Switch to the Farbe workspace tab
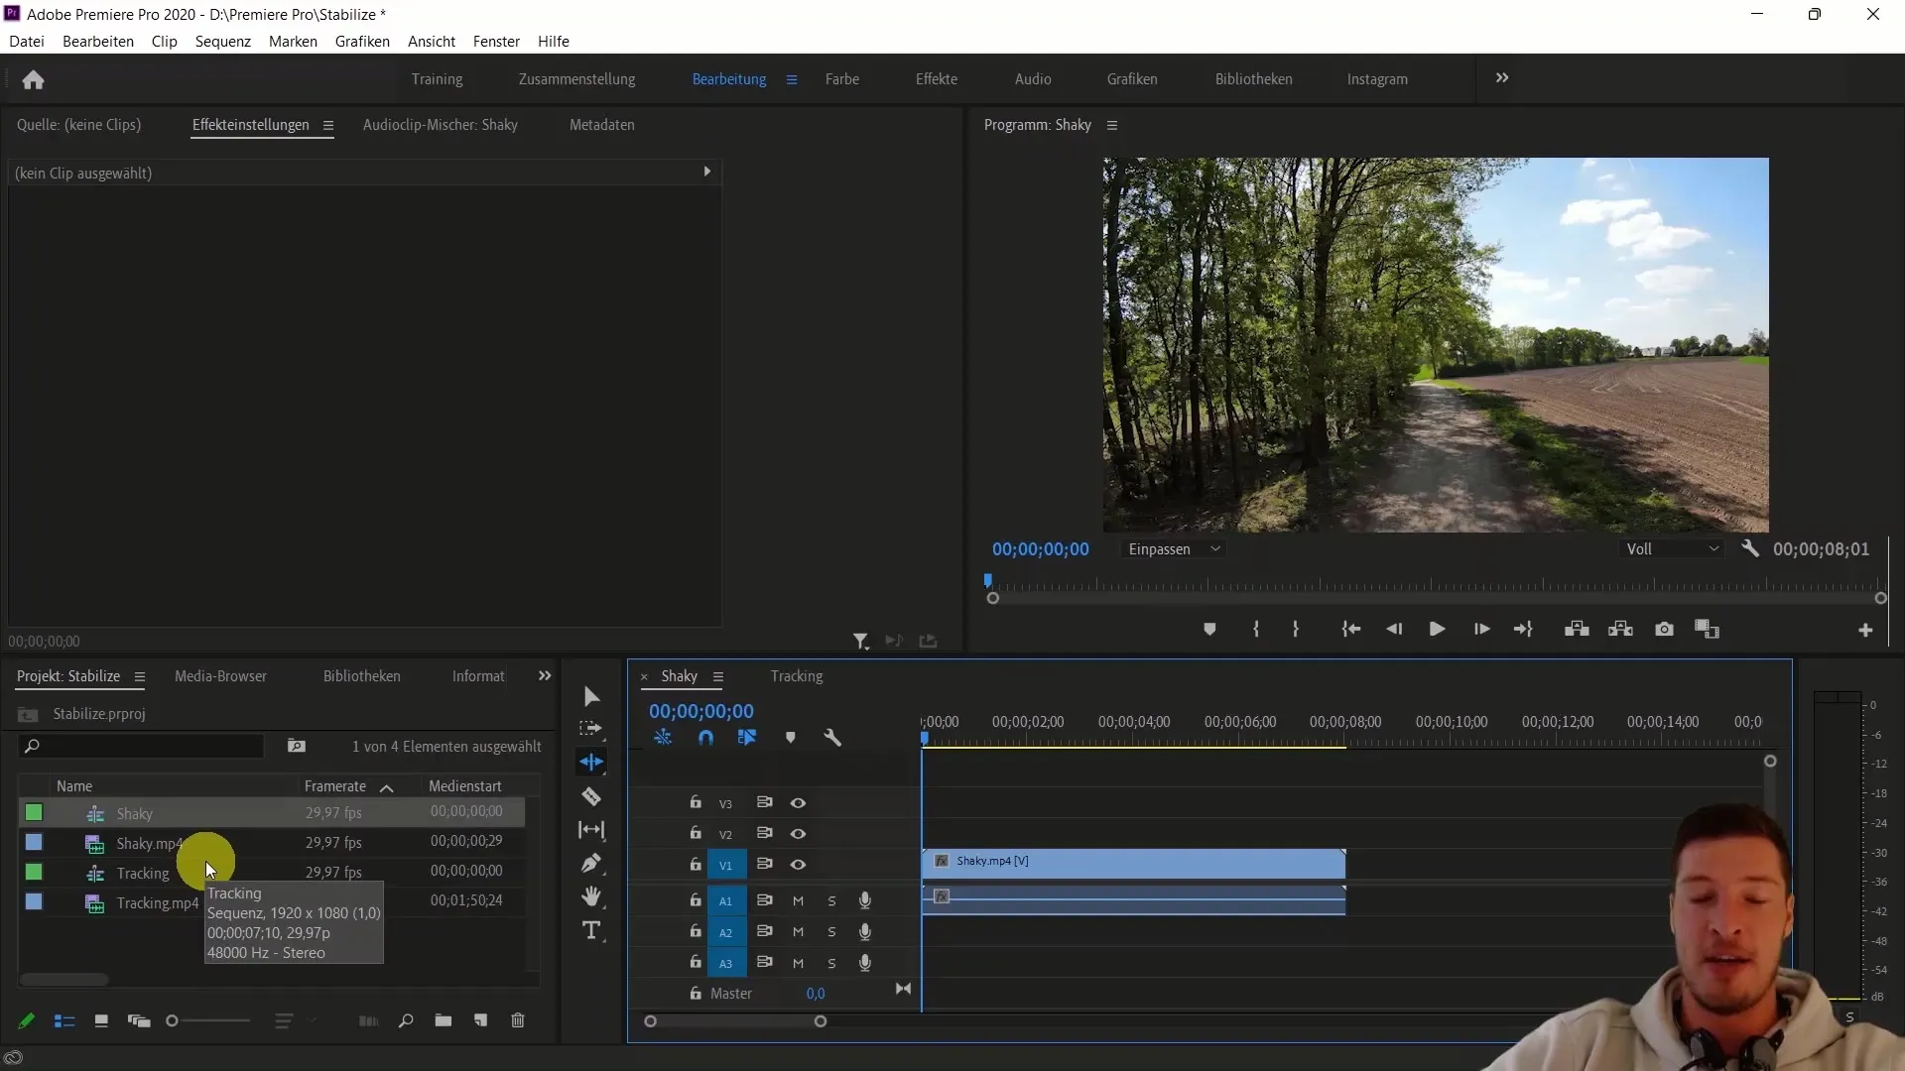The width and height of the screenshot is (1905, 1071). coord(842,78)
